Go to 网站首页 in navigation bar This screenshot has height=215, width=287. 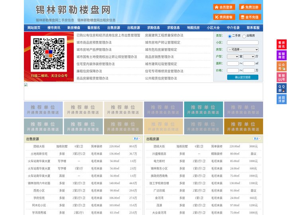tap(34, 28)
